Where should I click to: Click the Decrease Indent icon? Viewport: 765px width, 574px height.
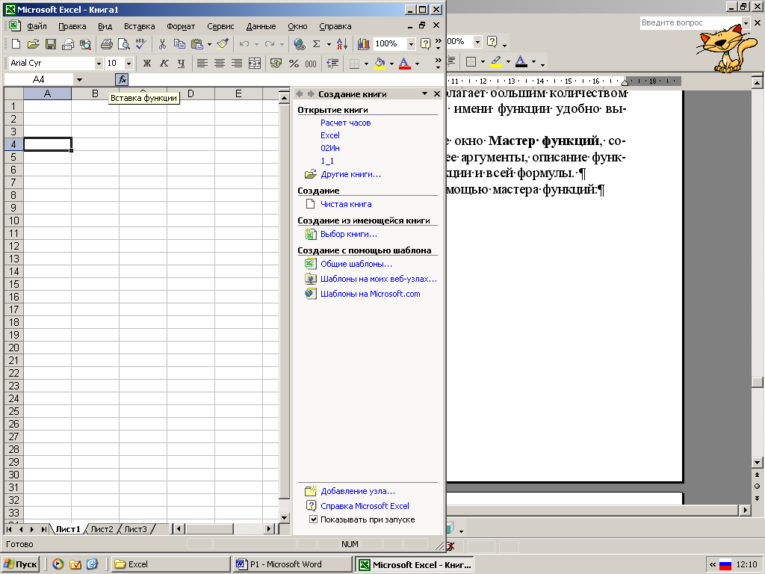coord(332,63)
